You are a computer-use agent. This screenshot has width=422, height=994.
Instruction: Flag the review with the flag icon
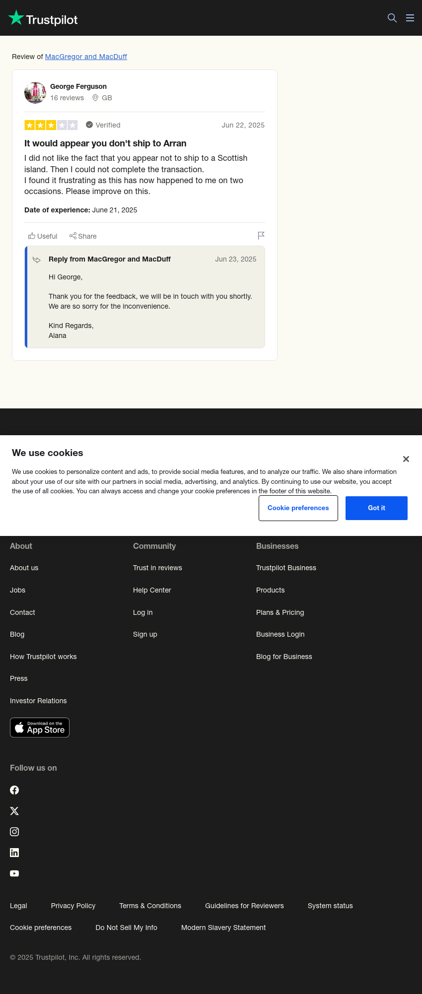click(x=261, y=236)
